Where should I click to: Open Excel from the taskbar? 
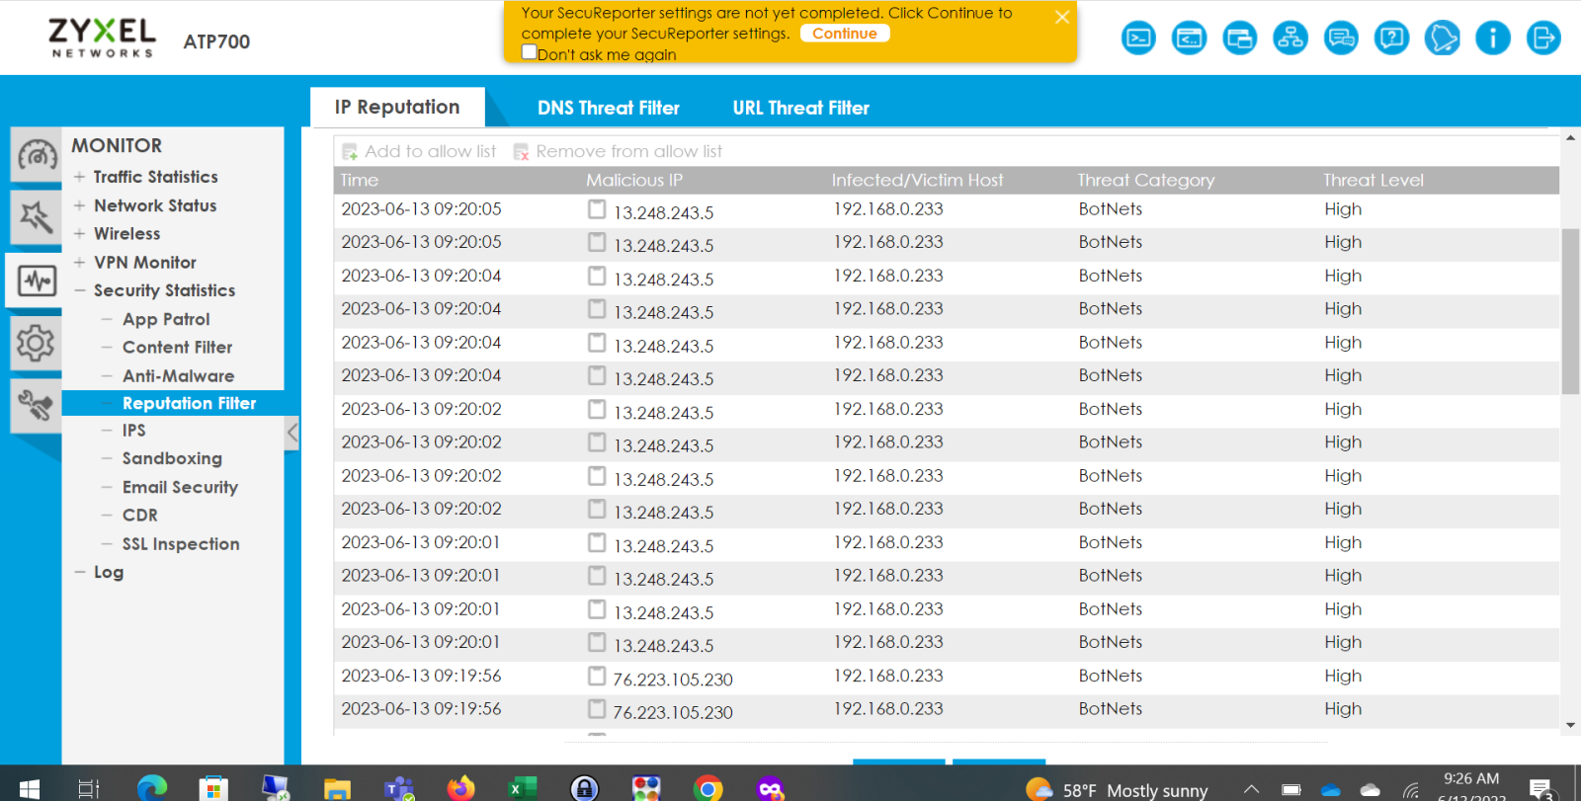coord(522,788)
